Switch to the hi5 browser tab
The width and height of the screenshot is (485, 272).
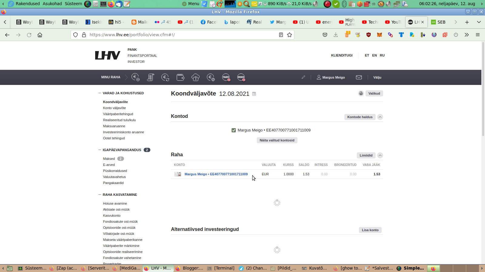[x=117, y=22]
